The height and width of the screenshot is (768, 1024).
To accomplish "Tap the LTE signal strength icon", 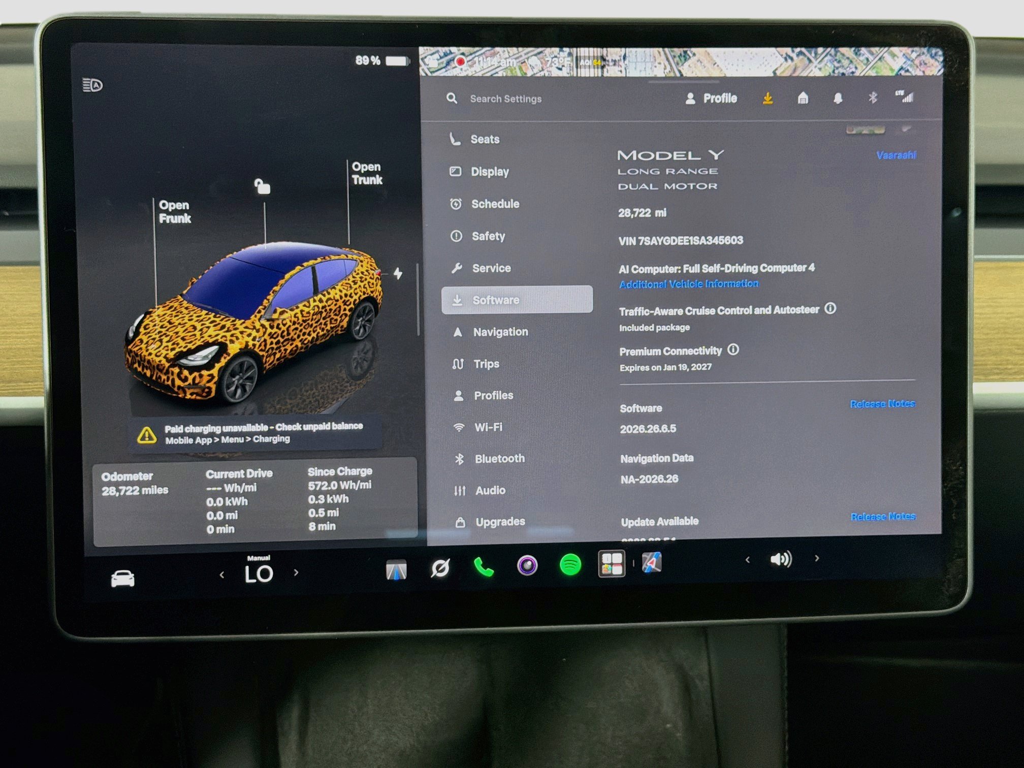I will pyautogui.click(x=905, y=96).
